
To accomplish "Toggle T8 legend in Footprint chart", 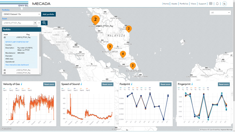I will tap(150, 89).
